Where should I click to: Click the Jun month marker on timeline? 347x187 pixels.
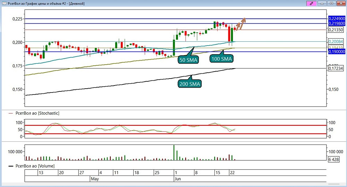point(178,179)
